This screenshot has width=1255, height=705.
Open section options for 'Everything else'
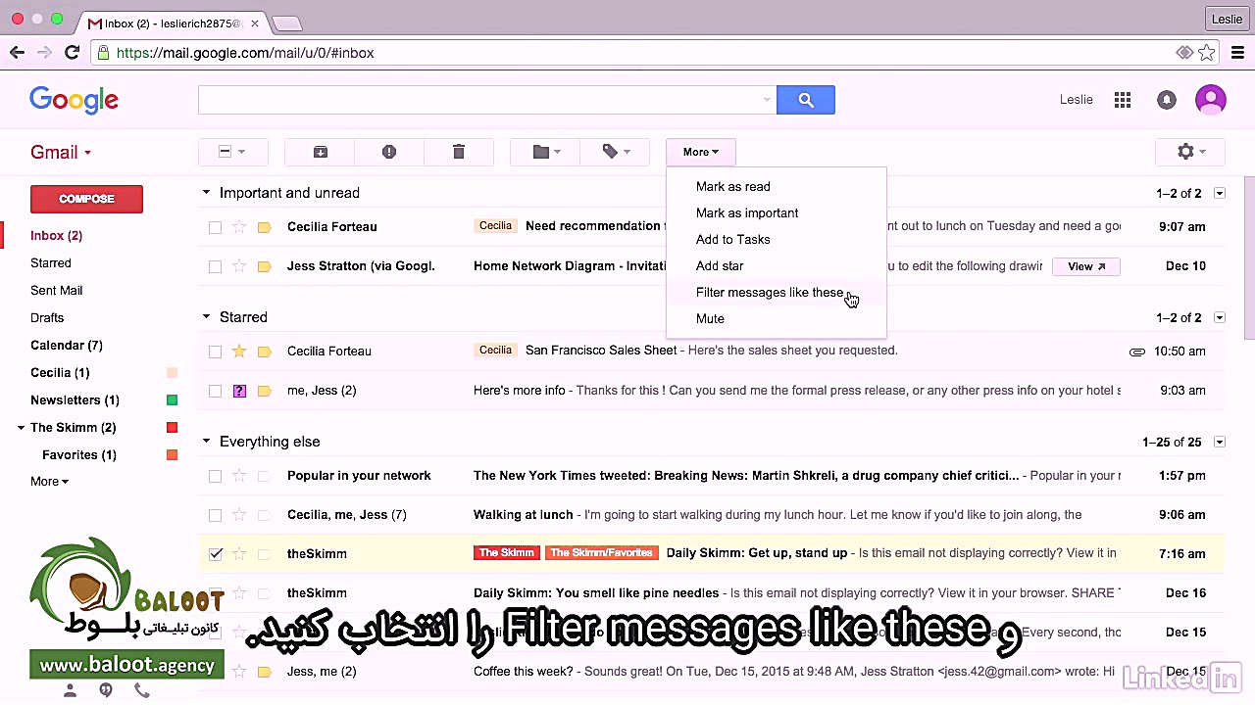click(x=1220, y=443)
